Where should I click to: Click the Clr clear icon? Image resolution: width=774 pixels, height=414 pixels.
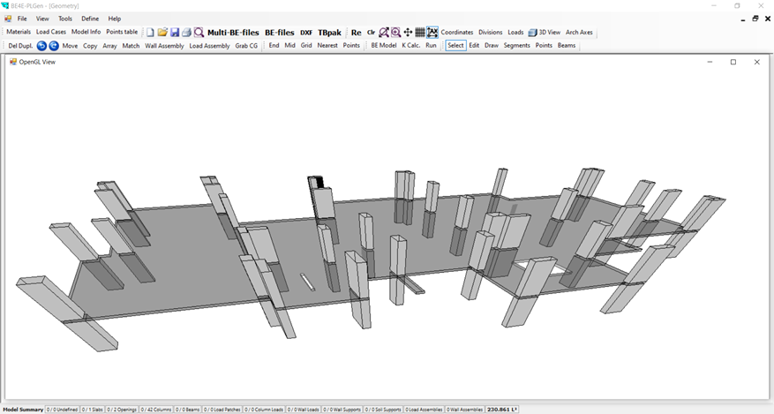(x=371, y=33)
